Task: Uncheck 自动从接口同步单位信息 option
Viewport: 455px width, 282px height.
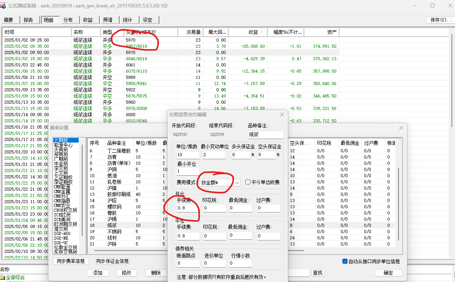Action: [x=344, y=261]
